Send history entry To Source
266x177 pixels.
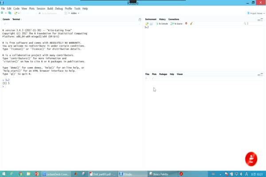[x=176, y=23]
